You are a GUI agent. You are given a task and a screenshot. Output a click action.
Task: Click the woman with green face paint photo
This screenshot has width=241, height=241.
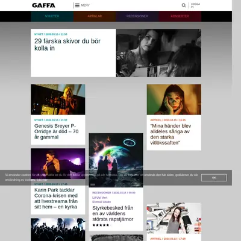(174, 99)
